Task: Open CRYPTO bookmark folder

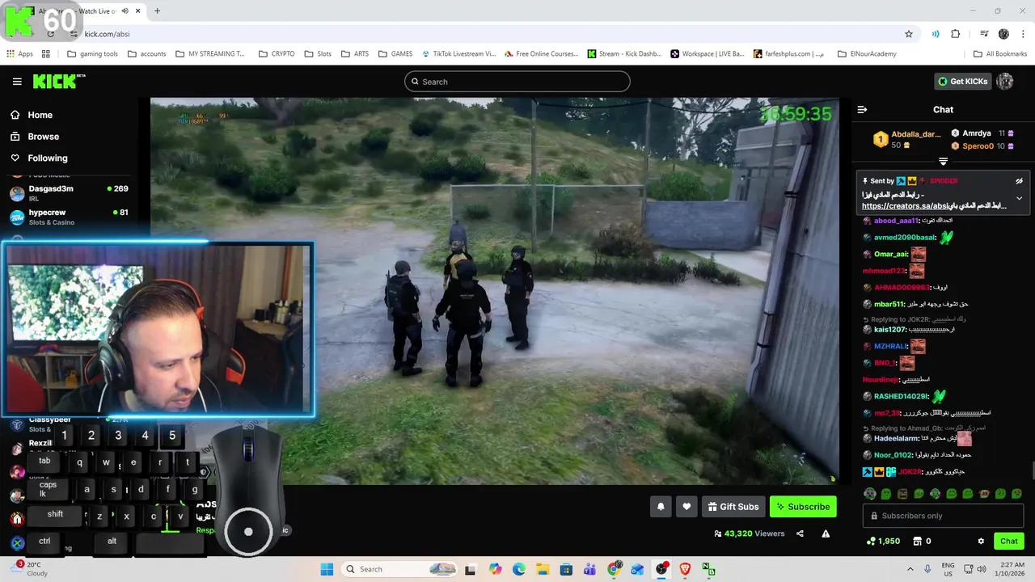Action: [x=277, y=54]
